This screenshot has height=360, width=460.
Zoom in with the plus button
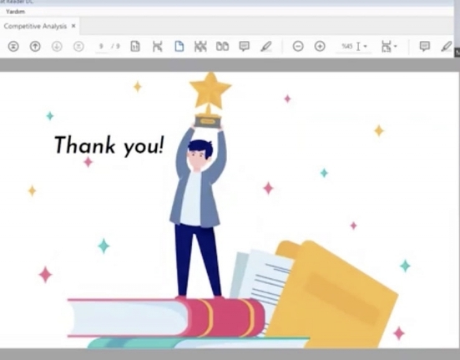[x=320, y=46]
